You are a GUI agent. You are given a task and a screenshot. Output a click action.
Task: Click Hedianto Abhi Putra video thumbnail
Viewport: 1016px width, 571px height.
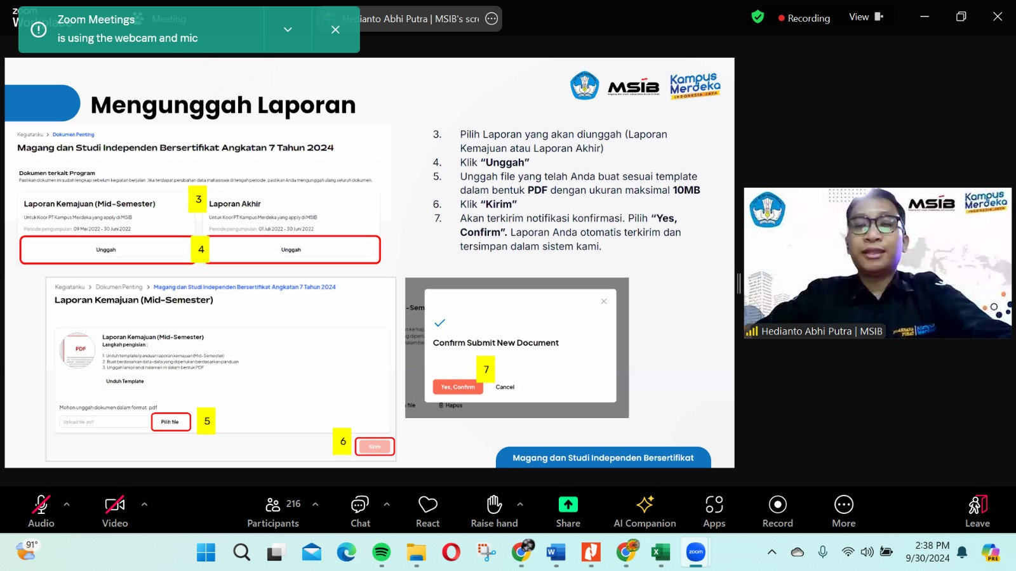click(878, 263)
